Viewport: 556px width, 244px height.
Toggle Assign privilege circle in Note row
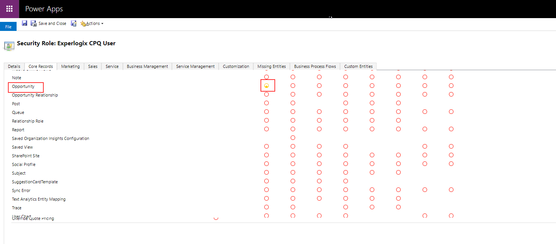coord(425,77)
